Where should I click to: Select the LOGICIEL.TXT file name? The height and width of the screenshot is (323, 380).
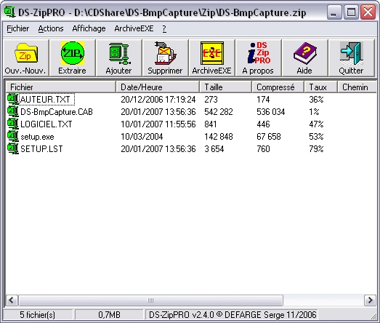point(47,124)
